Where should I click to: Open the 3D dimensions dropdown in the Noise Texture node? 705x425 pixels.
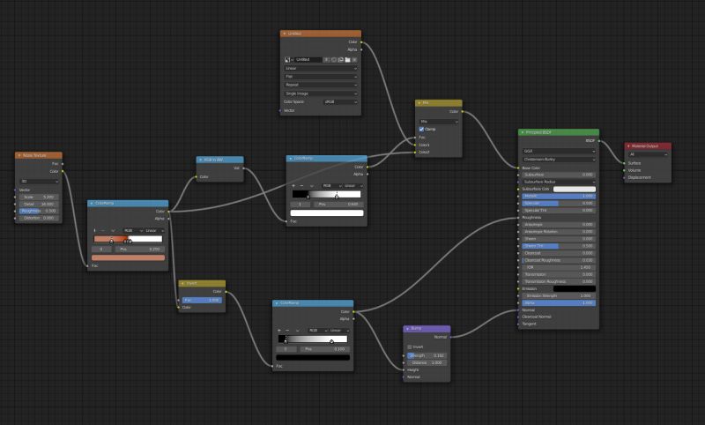click(39, 182)
